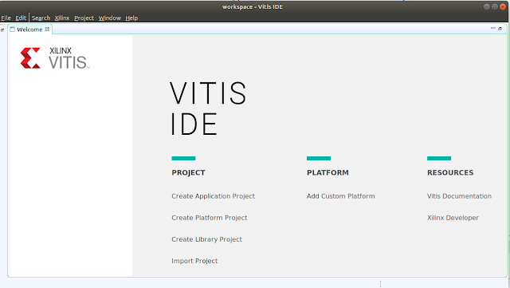Maximize the Welcome view panel
Screen dimensions: 510x288
(x=500, y=29)
